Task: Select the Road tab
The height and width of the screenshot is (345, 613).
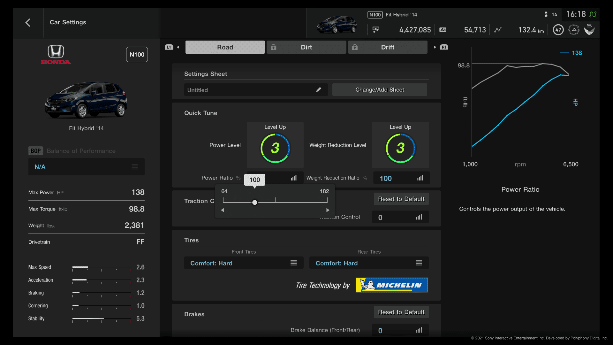Action: pos(225,47)
